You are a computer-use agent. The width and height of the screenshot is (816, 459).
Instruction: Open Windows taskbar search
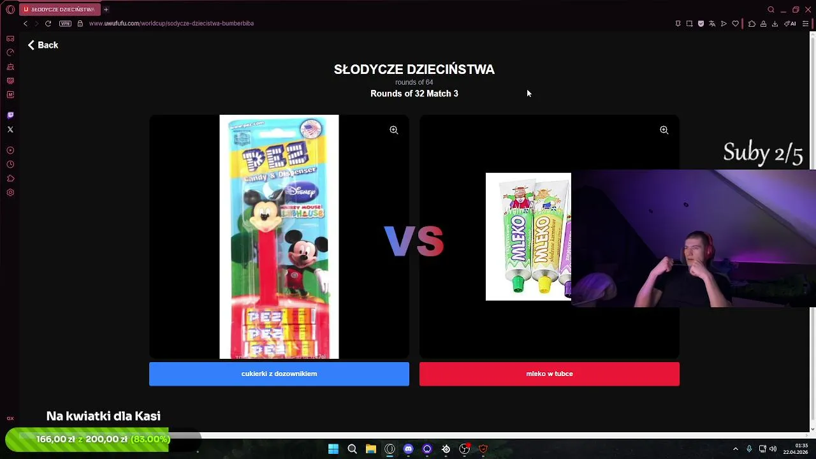pos(352,449)
